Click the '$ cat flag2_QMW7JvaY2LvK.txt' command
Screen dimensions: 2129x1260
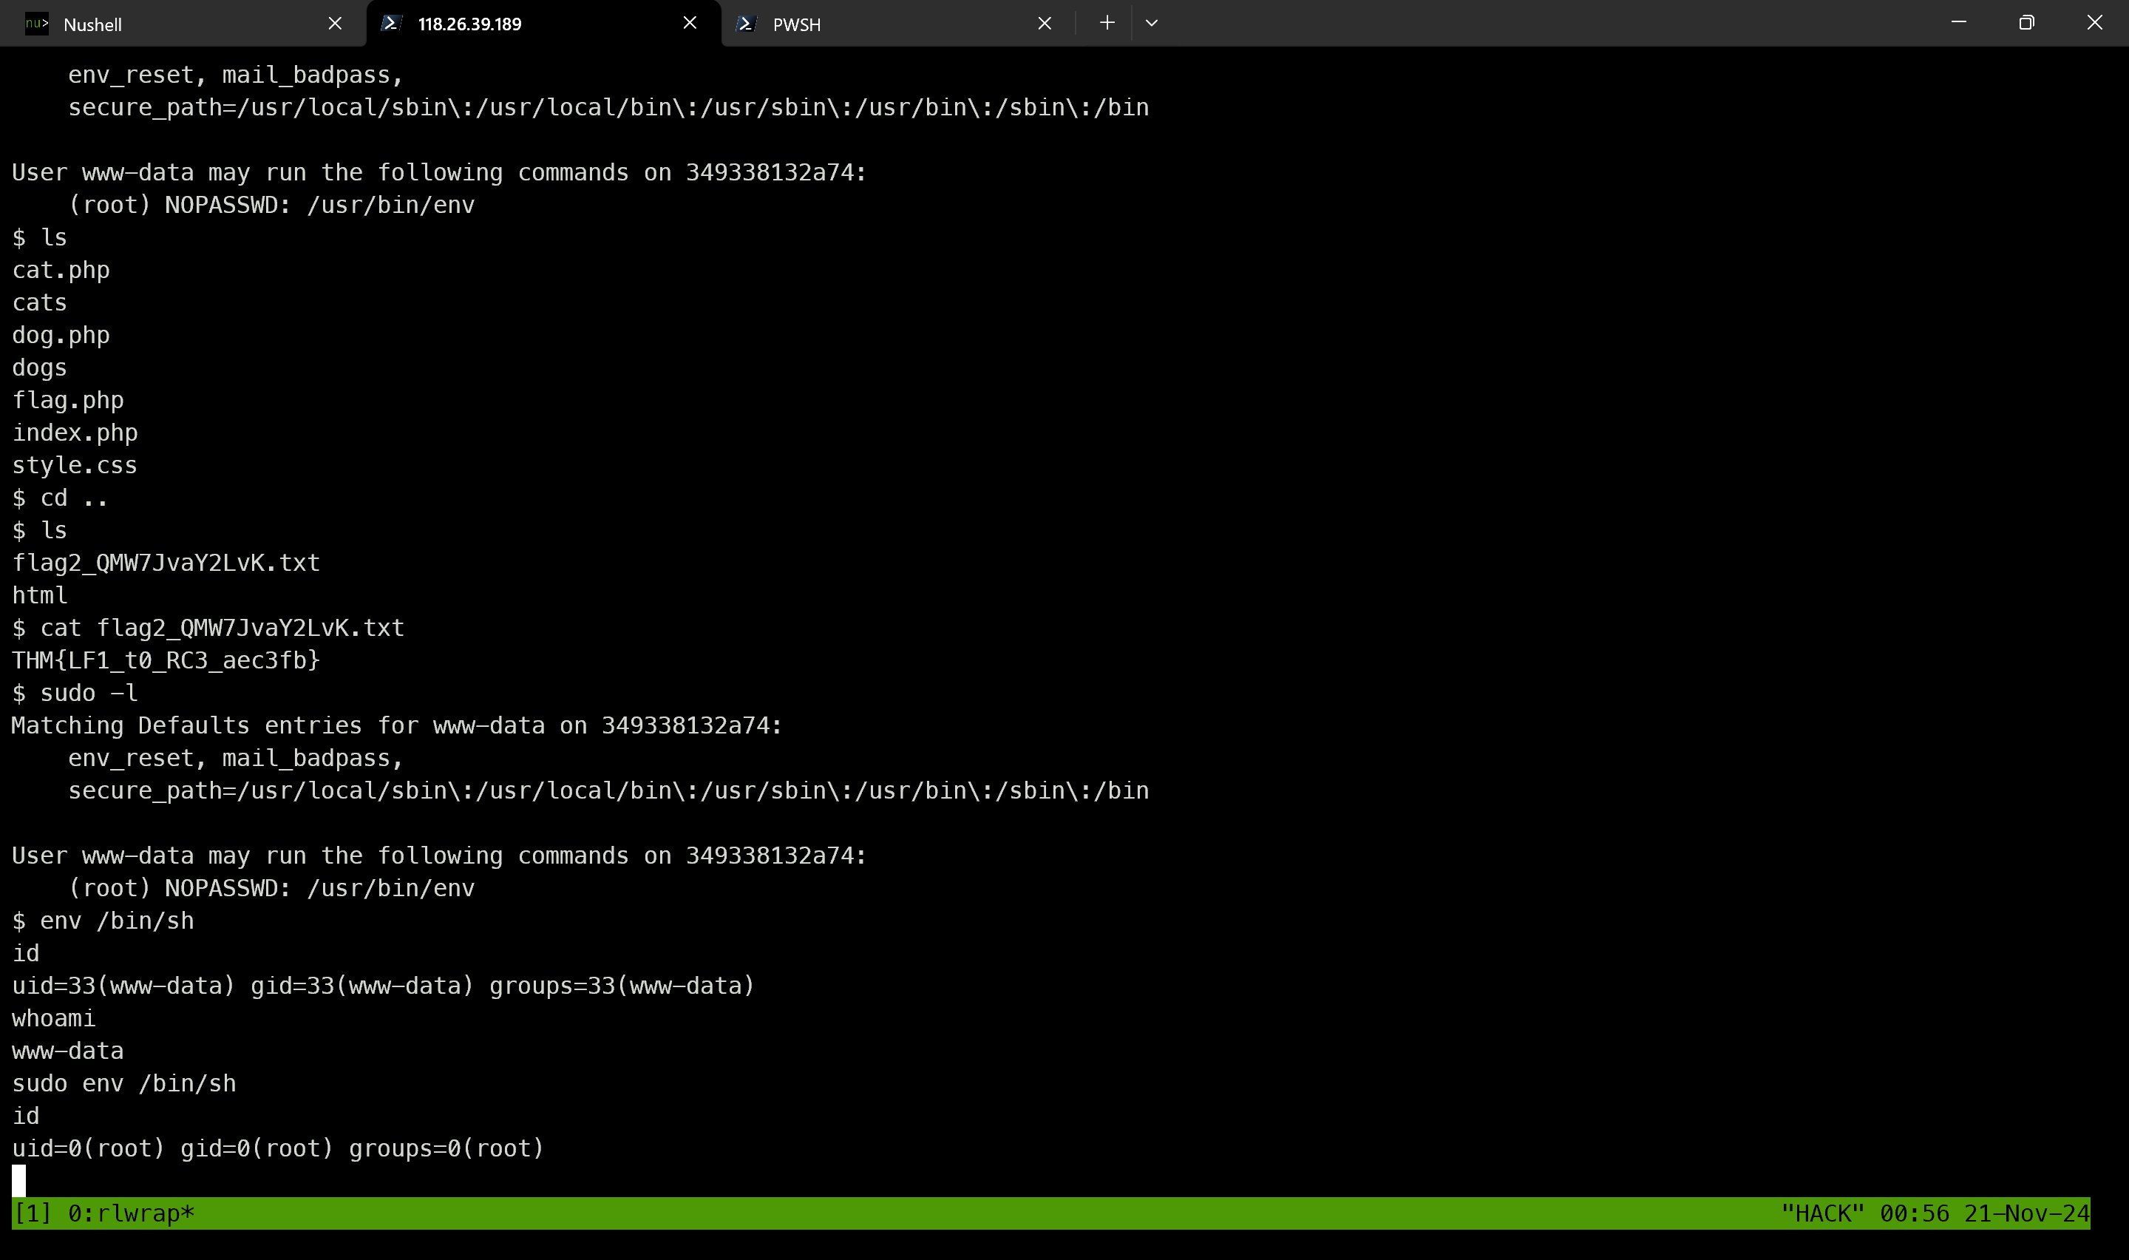point(208,629)
